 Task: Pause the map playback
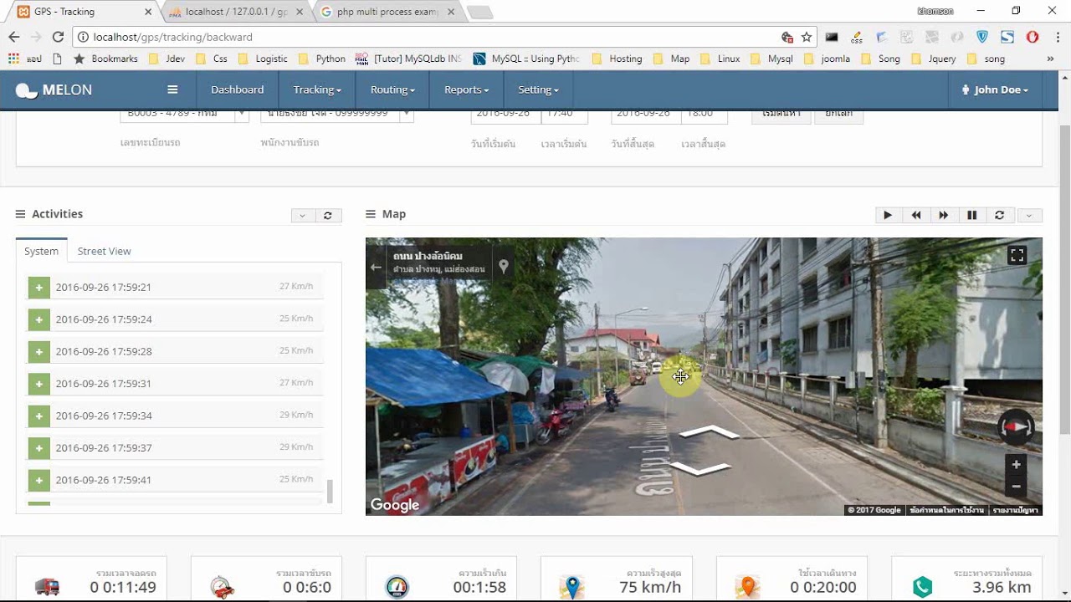coord(971,215)
